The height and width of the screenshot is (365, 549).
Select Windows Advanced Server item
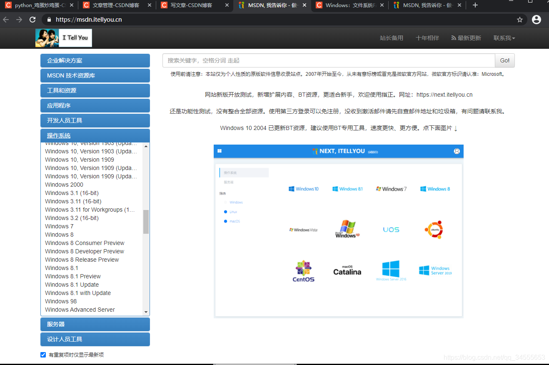click(x=80, y=310)
